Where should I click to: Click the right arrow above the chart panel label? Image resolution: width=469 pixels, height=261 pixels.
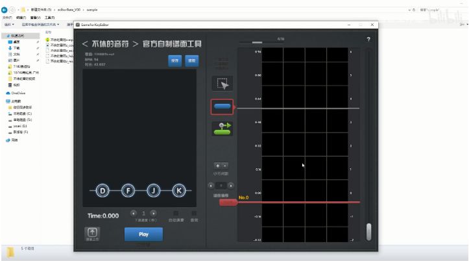click(x=231, y=186)
